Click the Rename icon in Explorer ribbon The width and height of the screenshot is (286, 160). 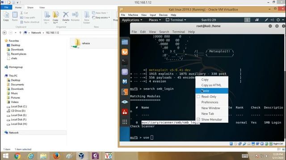click(75, 17)
